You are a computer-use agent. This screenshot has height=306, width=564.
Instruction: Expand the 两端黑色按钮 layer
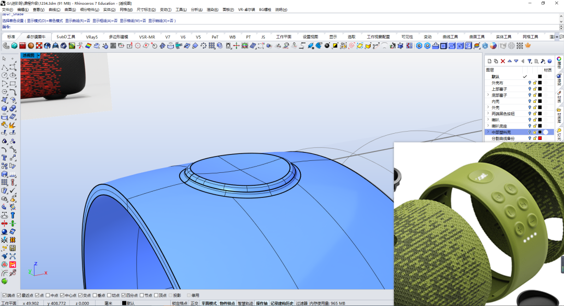[488, 113]
